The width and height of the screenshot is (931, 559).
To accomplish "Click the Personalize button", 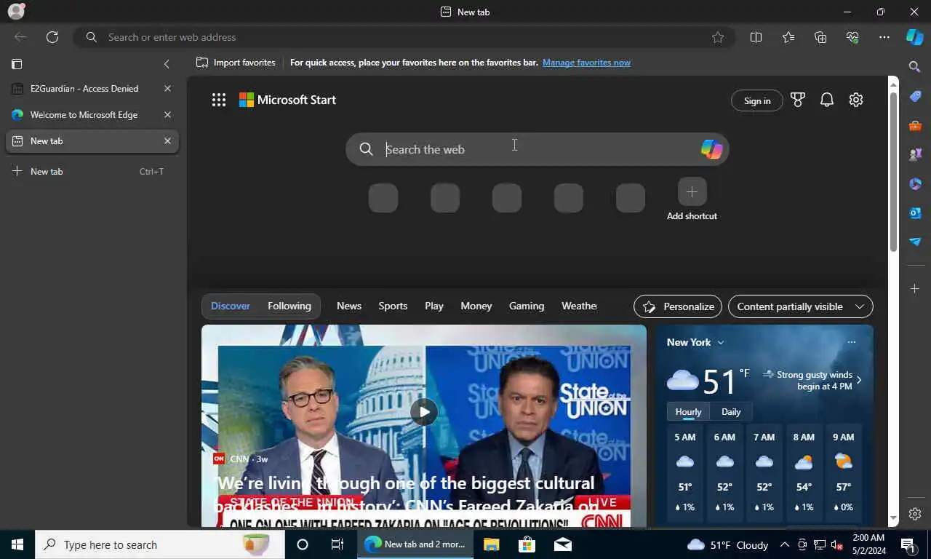I will pyautogui.click(x=678, y=306).
